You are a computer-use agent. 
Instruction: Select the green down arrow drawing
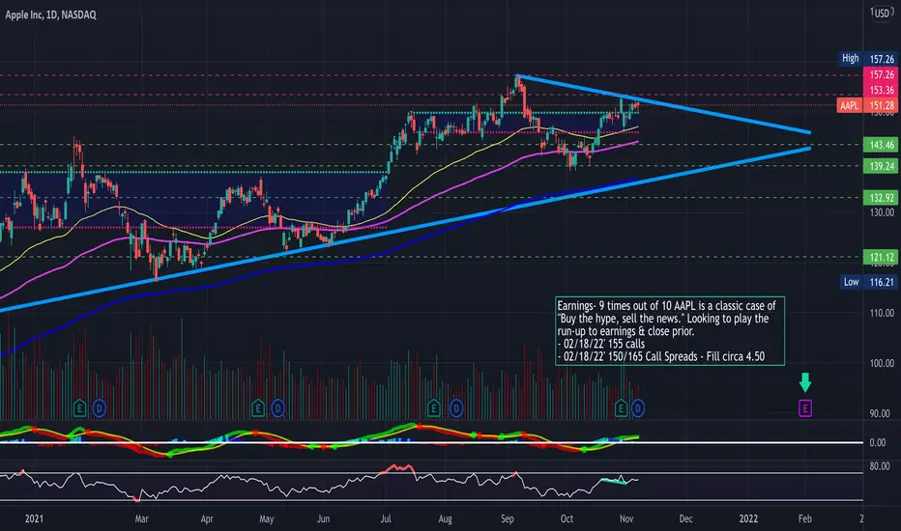pyautogui.click(x=805, y=382)
